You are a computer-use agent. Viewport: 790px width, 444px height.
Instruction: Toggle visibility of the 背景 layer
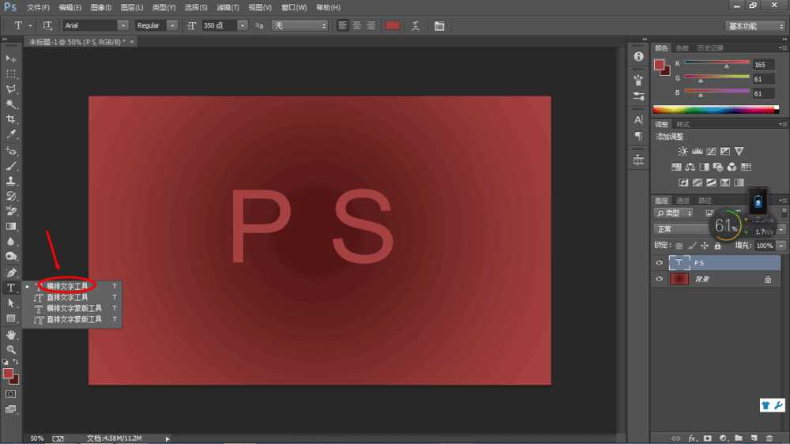tap(660, 279)
